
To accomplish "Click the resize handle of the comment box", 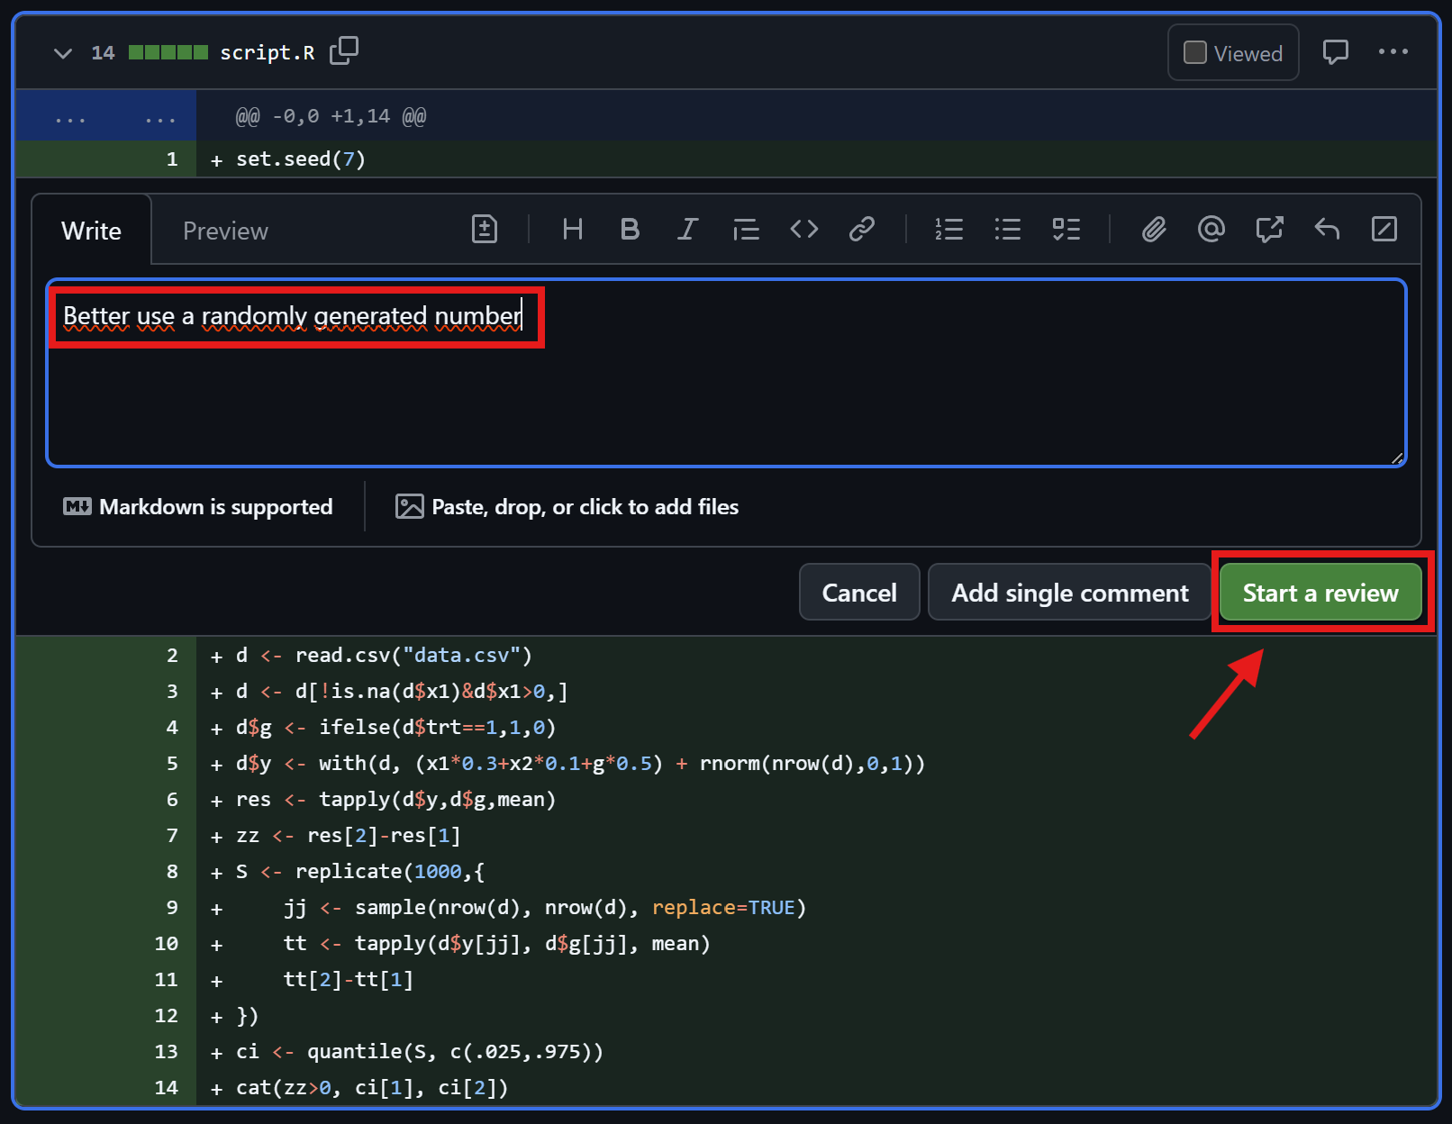I will tap(1397, 458).
